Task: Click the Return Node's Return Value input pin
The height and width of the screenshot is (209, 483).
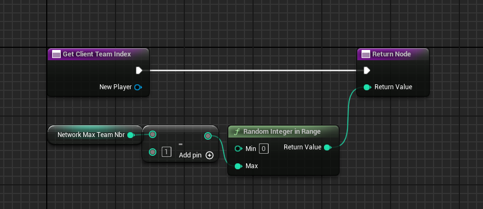Action: pyautogui.click(x=367, y=87)
